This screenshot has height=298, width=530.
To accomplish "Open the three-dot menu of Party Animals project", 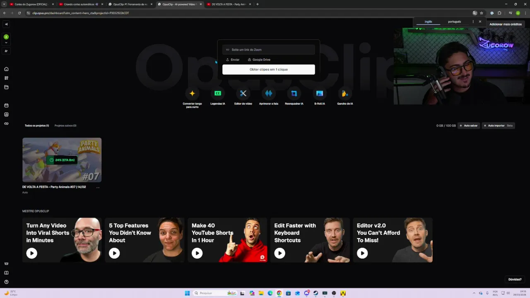I will 98,187.
